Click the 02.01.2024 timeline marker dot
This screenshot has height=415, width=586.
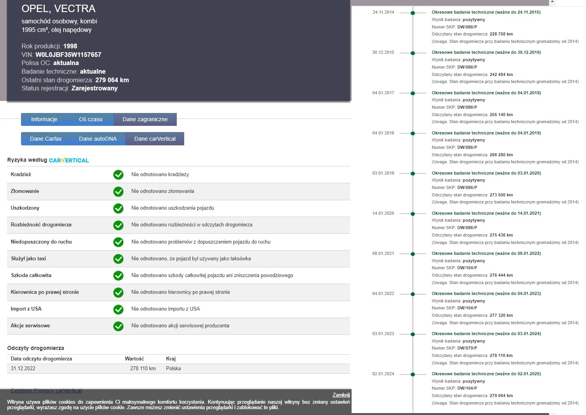pyautogui.click(x=413, y=374)
